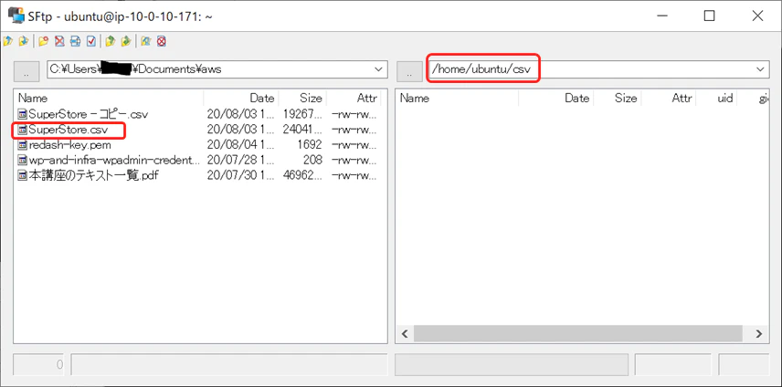Select the file SuperStore.csv
This screenshot has width=782, height=387.
pyautogui.click(x=69, y=130)
